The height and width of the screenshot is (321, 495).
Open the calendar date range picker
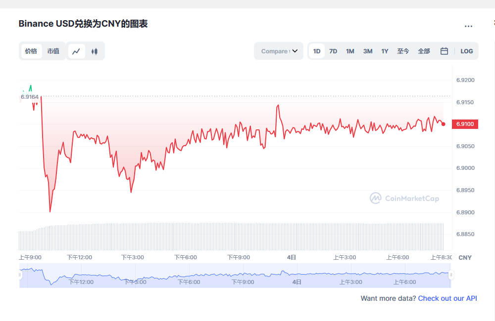click(444, 51)
